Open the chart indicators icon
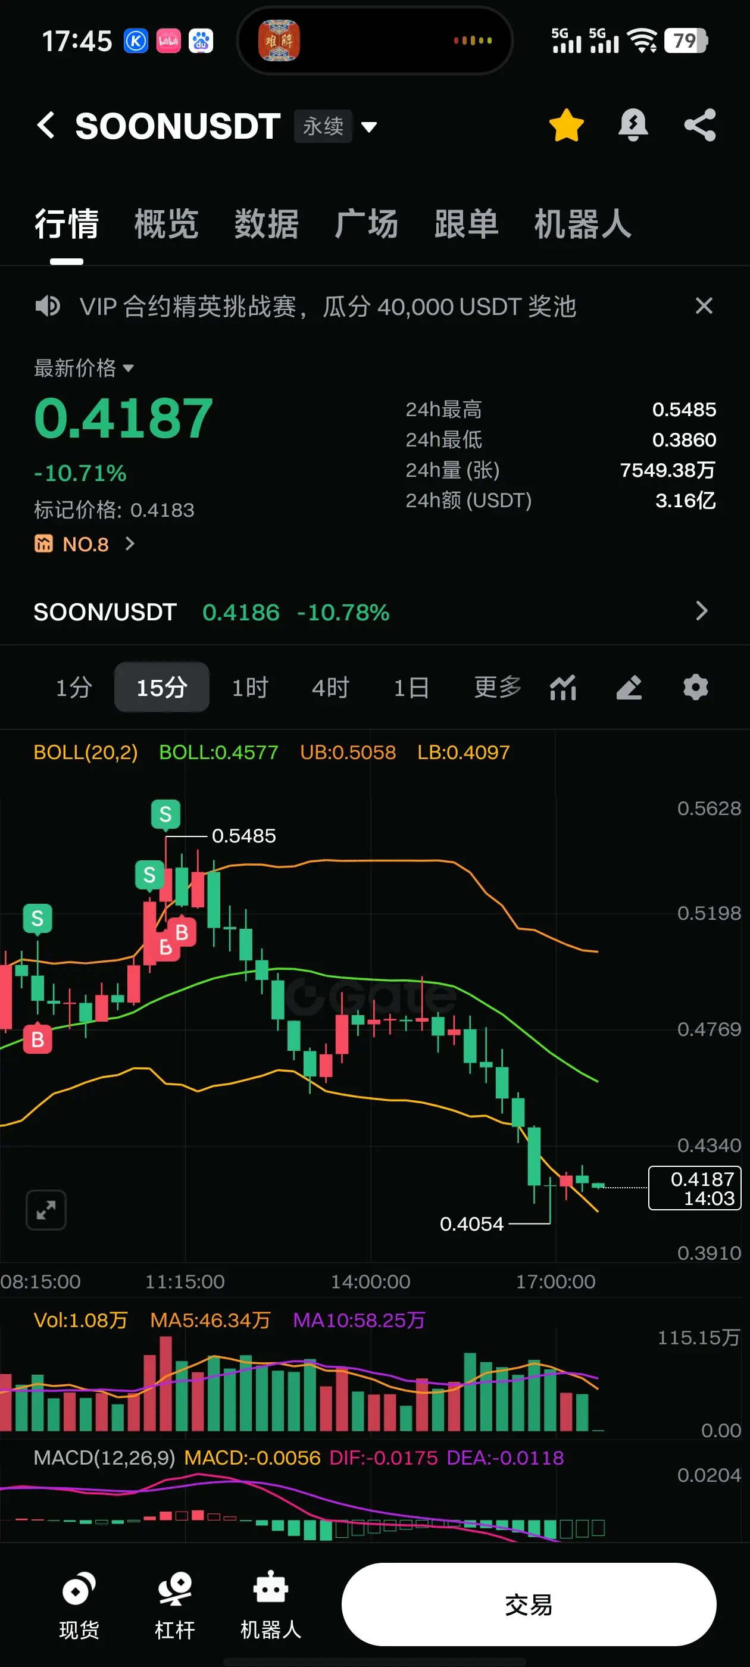This screenshot has height=1667, width=750. tap(563, 687)
